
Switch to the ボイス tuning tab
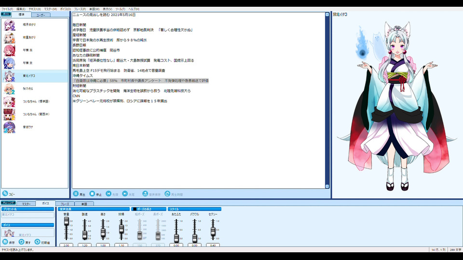click(x=45, y=203)
